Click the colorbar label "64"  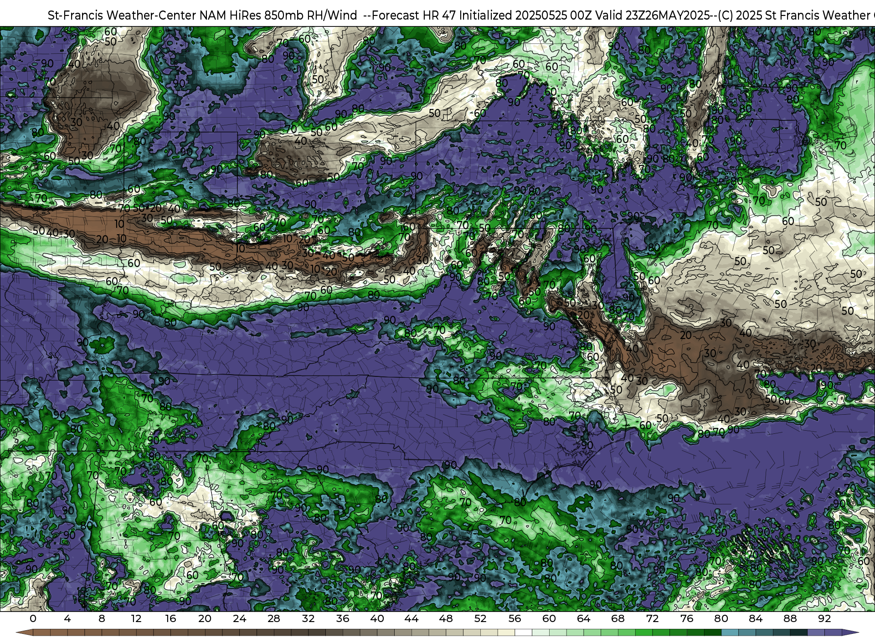[584, 618]
